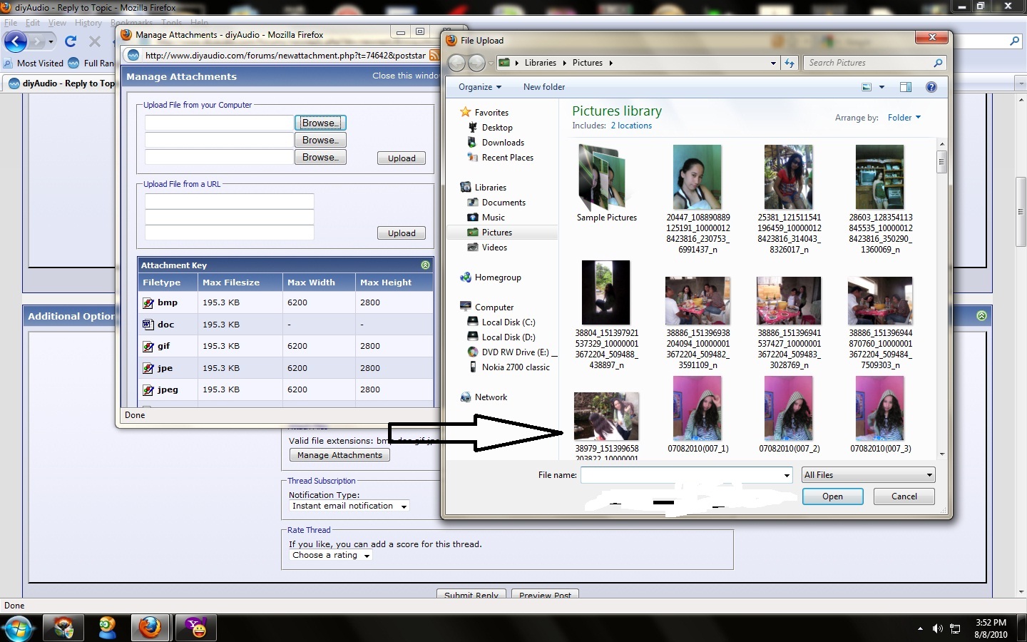1027x642 pixels.
Task: Toggle the preview pane icon
Action: [x=906, y=87]
